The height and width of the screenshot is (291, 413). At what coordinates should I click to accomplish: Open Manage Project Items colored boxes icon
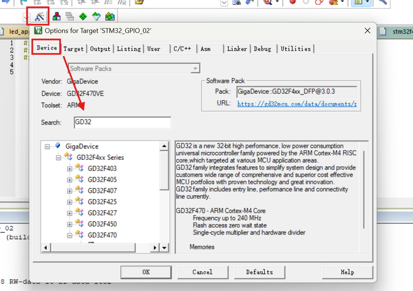(56, 17)
